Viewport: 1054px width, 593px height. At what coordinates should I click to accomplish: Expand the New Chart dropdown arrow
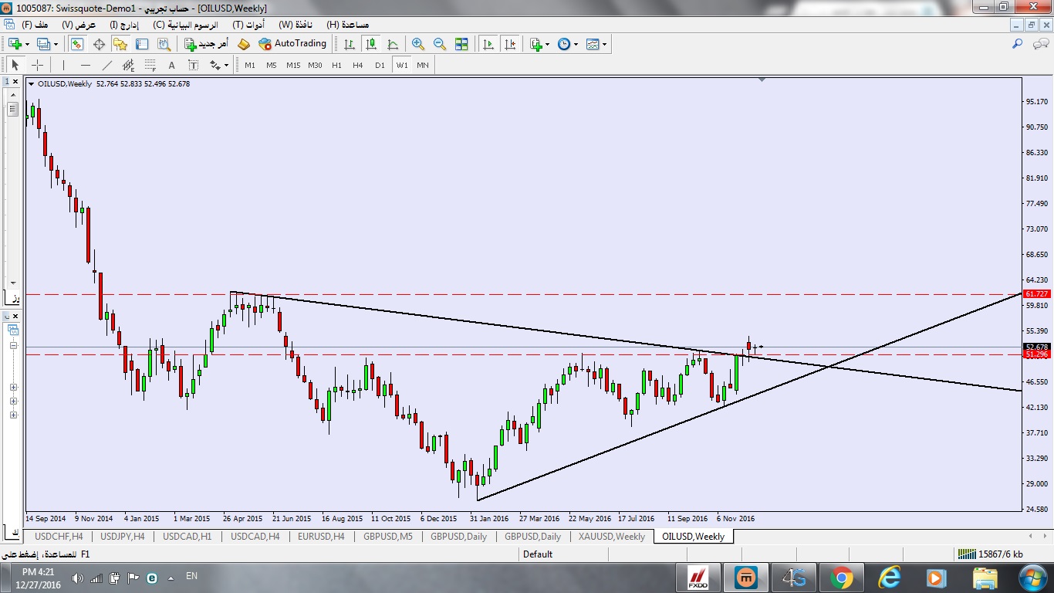(27, 44)
